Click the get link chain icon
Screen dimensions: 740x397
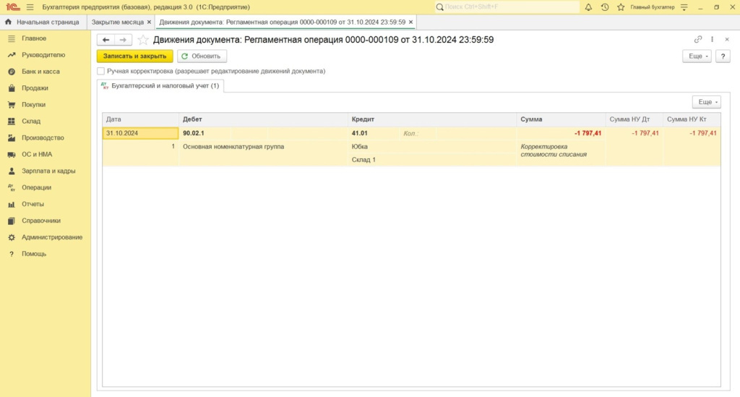[x=698, y=40]
